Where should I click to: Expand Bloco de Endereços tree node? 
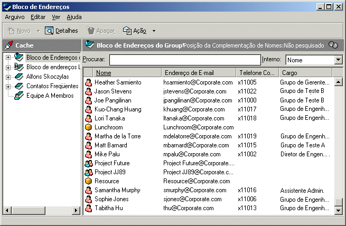(8, 58)
